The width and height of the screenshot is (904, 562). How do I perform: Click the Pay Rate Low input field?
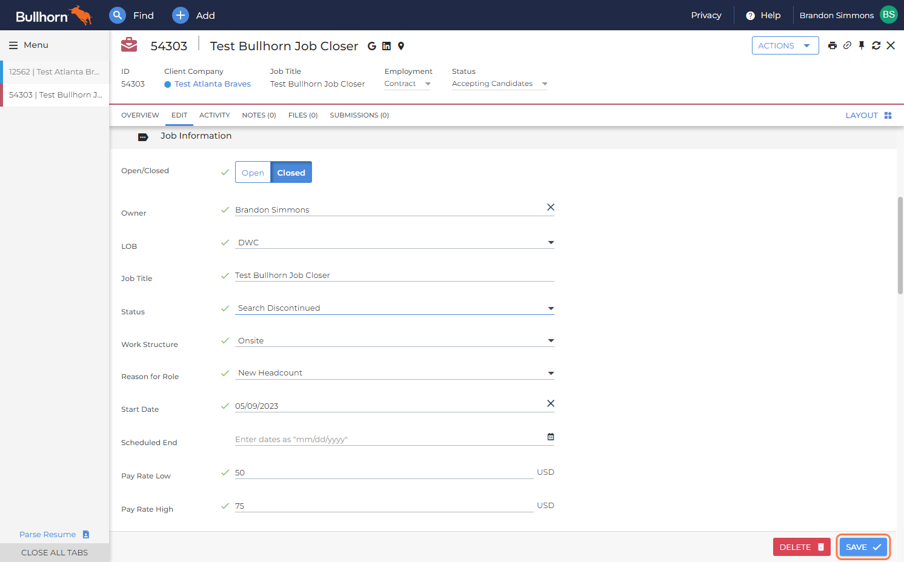[384, 473]
